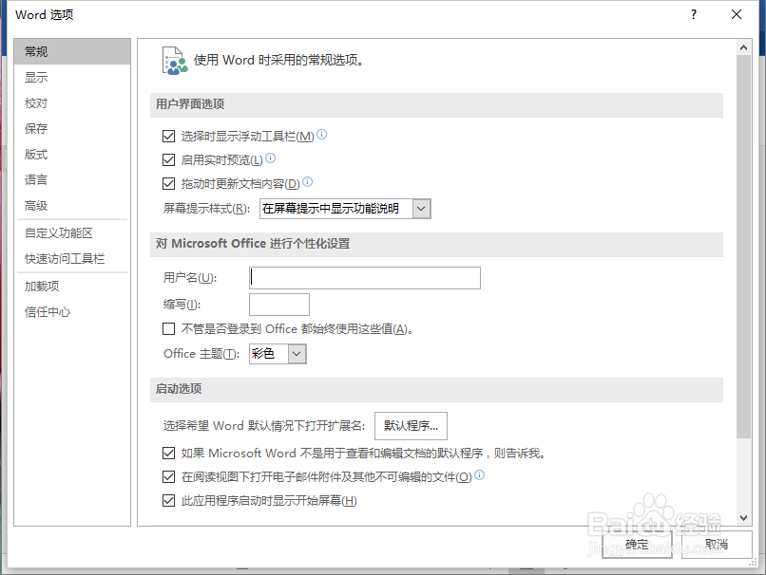Open the 屏幕提示样式 dropdown
The width and height of the screenshot is (766, 575).
[421, 209]
